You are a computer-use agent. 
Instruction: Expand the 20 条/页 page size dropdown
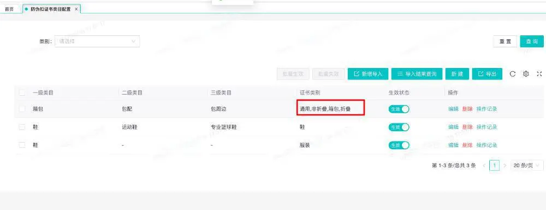[x=527, y=165]
